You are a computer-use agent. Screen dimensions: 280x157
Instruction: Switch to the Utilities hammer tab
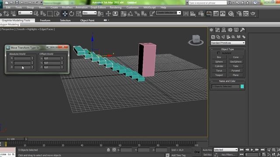pos(242,30)
